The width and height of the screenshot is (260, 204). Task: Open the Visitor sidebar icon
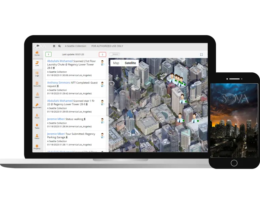37,137
